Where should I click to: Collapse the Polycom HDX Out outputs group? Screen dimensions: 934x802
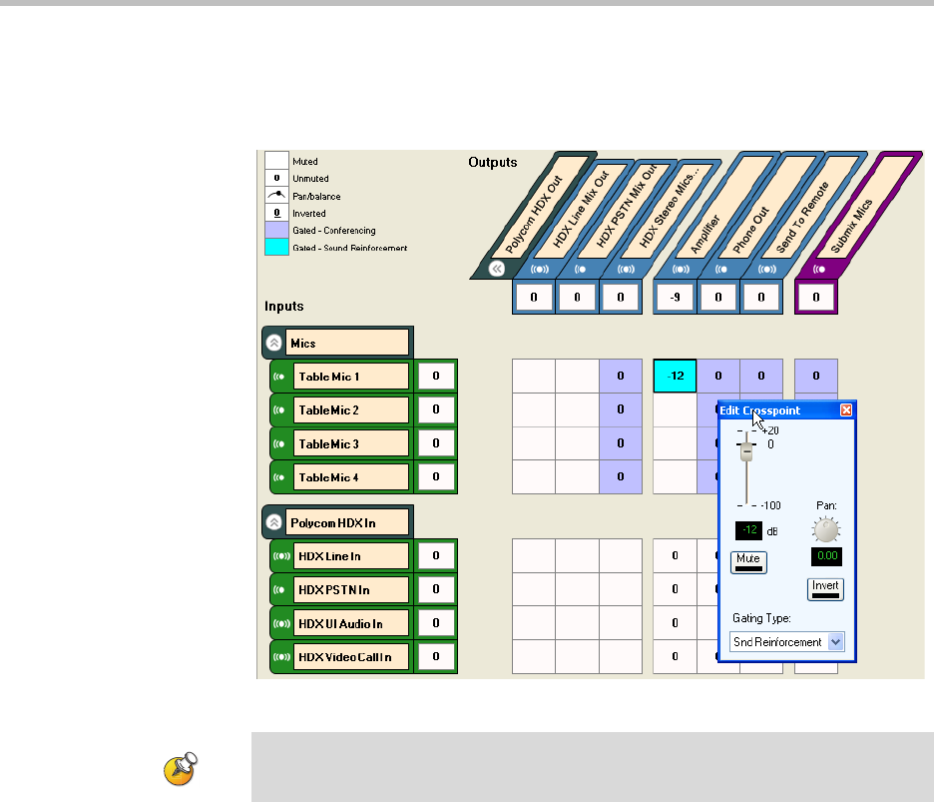coord(496,269)
